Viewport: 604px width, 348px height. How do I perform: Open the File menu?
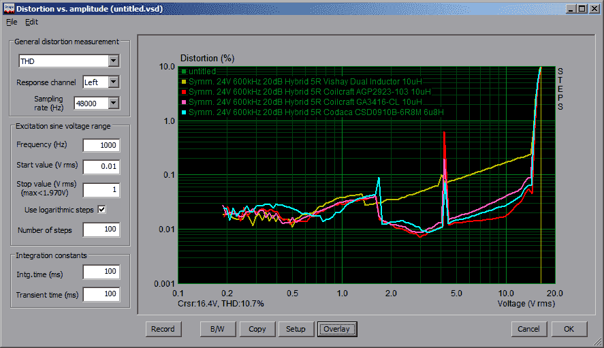point(12,22)
